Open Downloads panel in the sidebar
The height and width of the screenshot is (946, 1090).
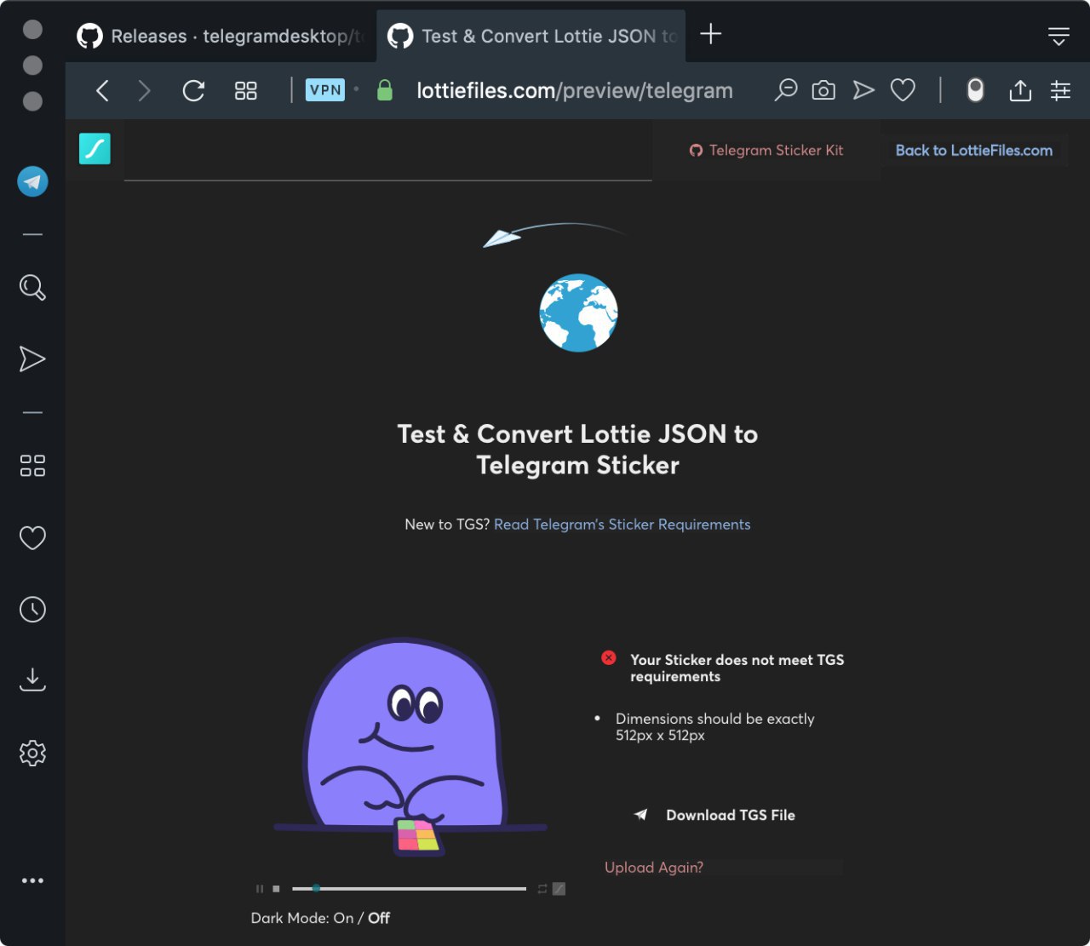pos(32,679)
